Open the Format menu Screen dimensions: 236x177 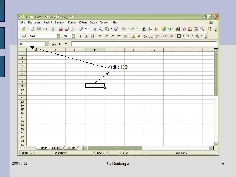pyautogui.click(x=72, y=22)
